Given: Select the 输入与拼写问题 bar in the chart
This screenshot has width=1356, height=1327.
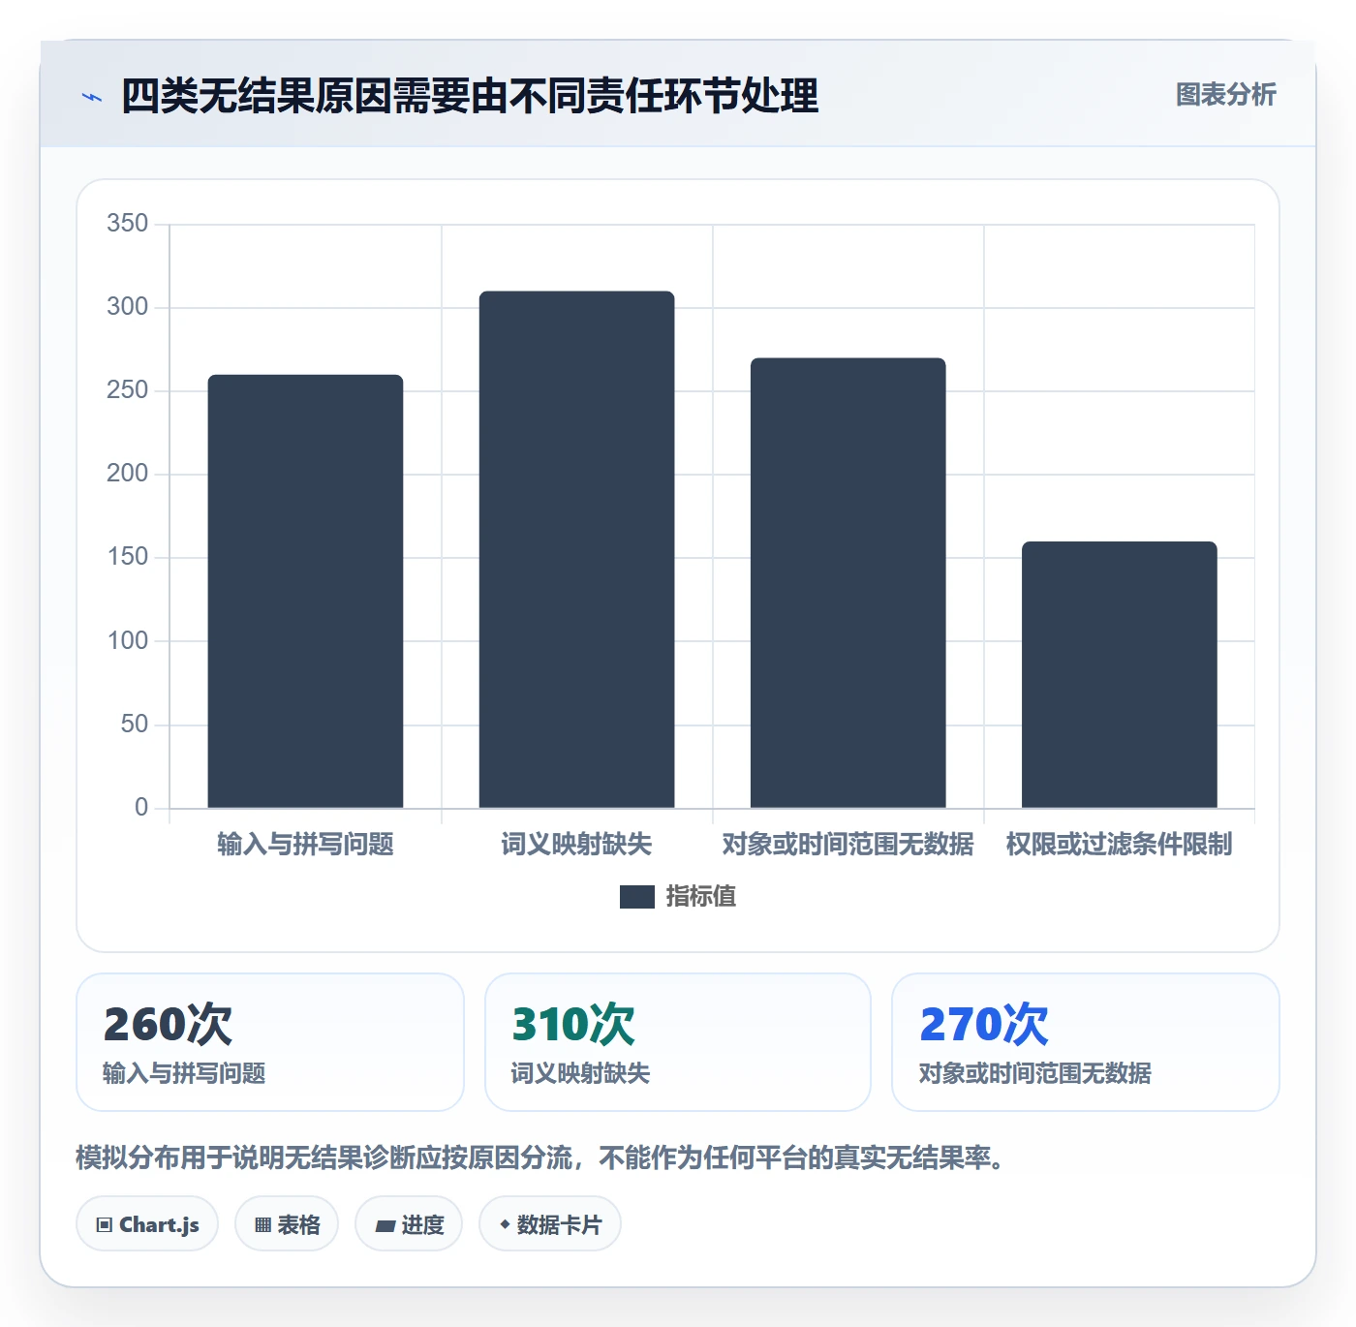Looking at the screenshot, I should [305, 591].
